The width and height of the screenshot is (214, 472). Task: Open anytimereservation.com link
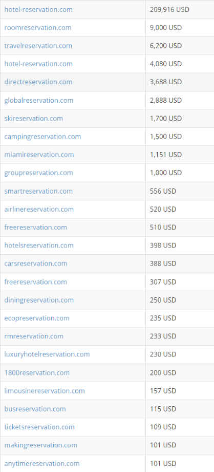[x=41, y=464]
